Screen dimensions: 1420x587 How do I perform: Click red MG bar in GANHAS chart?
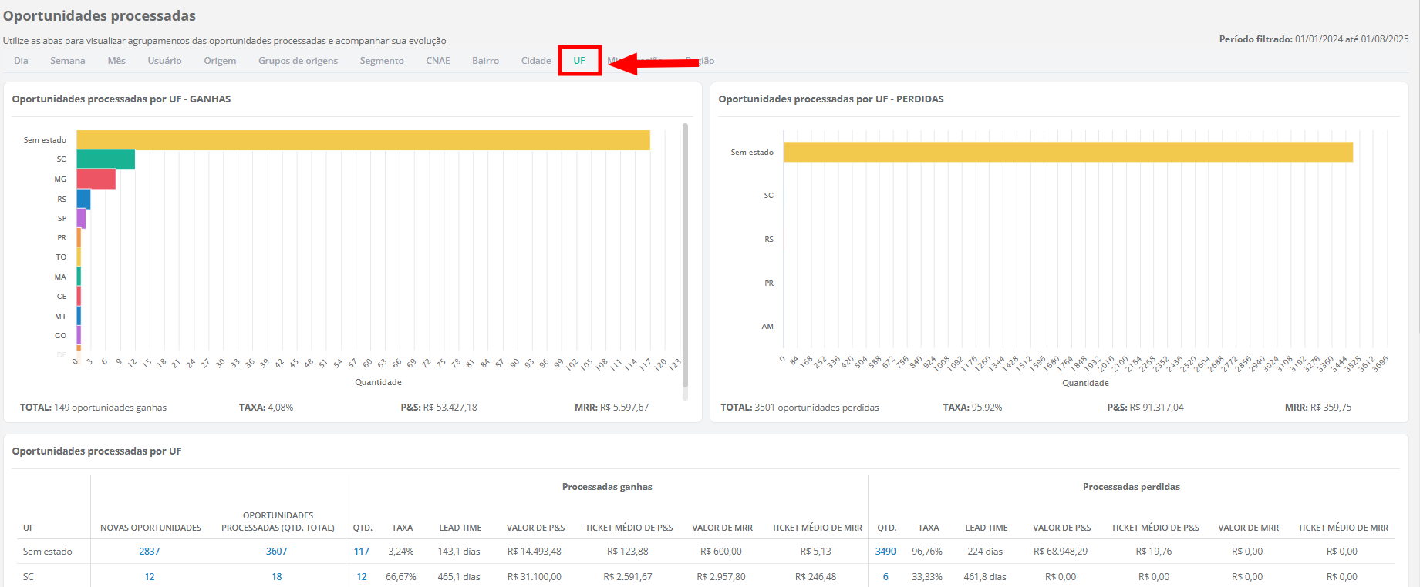click(96, 179)
